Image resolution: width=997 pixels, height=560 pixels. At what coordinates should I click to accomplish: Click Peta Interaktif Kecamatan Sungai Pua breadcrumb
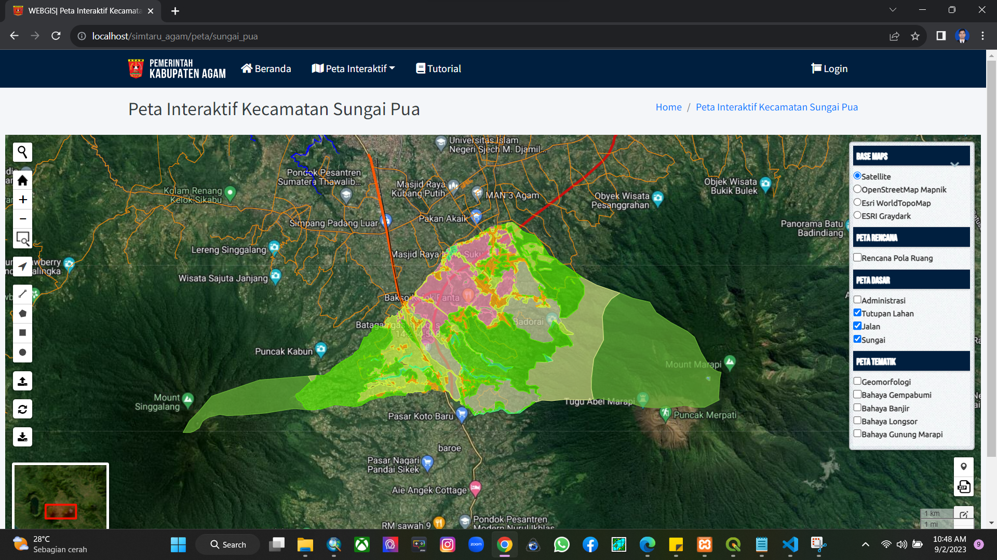777,107
